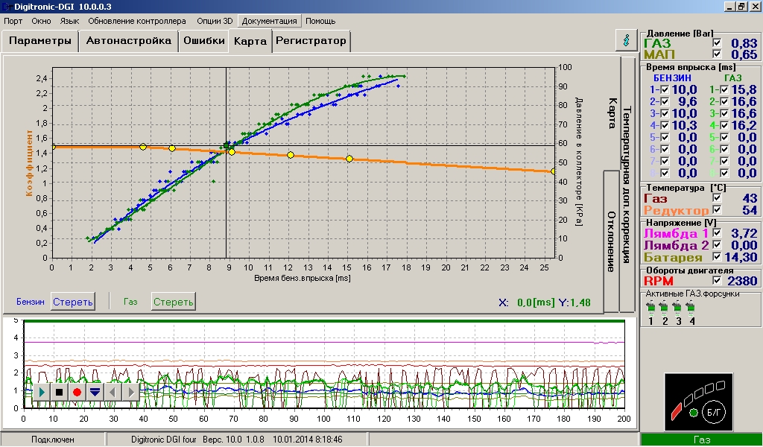763x447 pixels.
Task: Open the Порт menu
Action: pyautogui.click(x=13, y=21)
